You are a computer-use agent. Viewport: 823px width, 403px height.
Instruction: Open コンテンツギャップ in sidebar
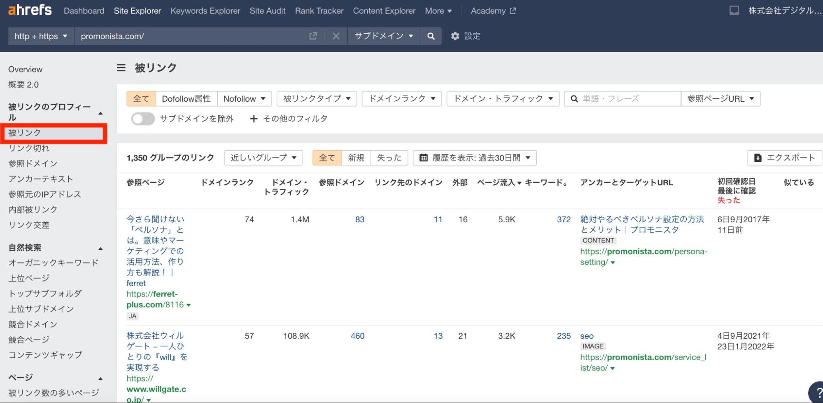click(x=45, y=355)
